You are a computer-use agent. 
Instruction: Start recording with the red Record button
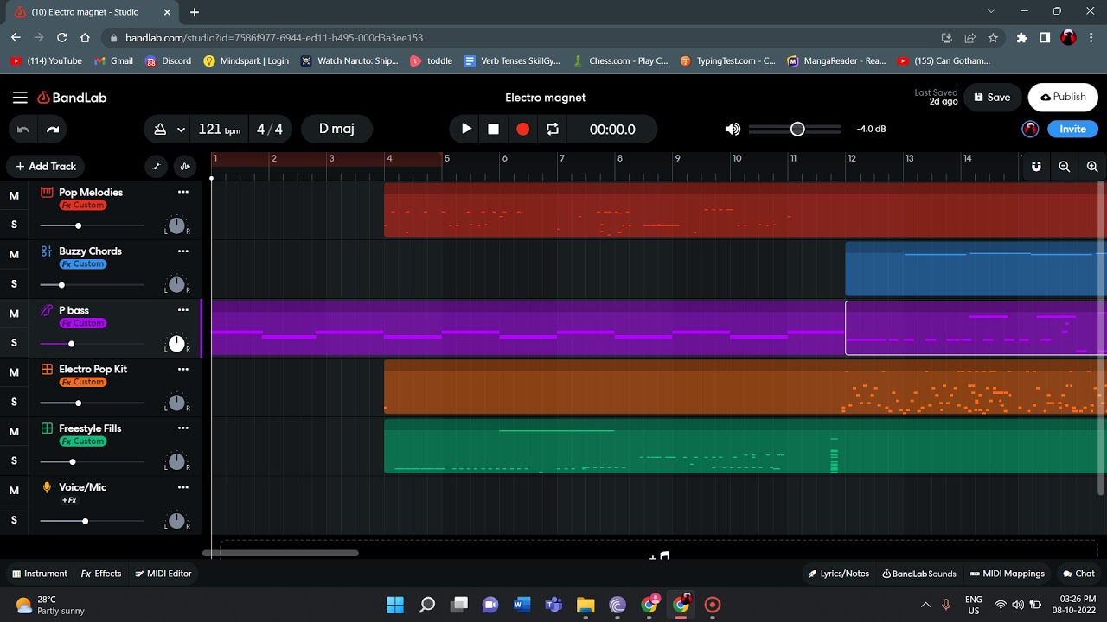[x=522, y=129]
